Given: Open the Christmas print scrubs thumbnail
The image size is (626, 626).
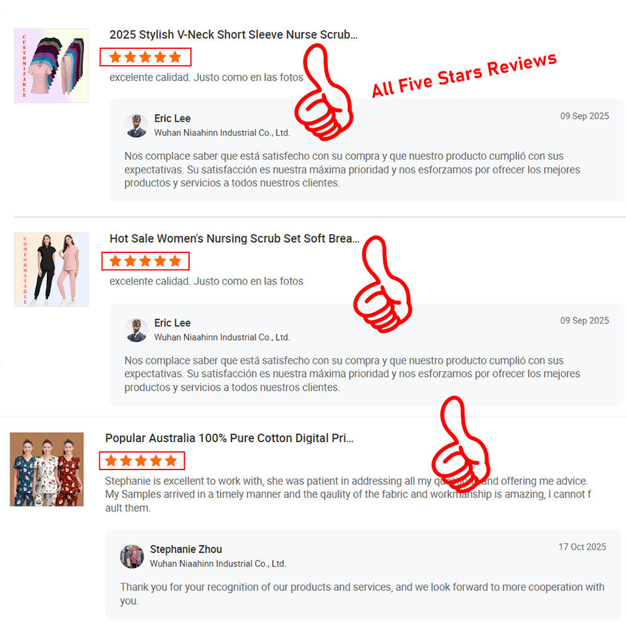Looking at the screenshot, I should point(47,469).
